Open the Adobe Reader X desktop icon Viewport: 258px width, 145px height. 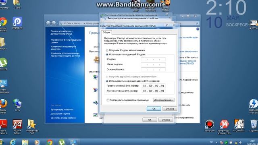[x=4, y=127]
